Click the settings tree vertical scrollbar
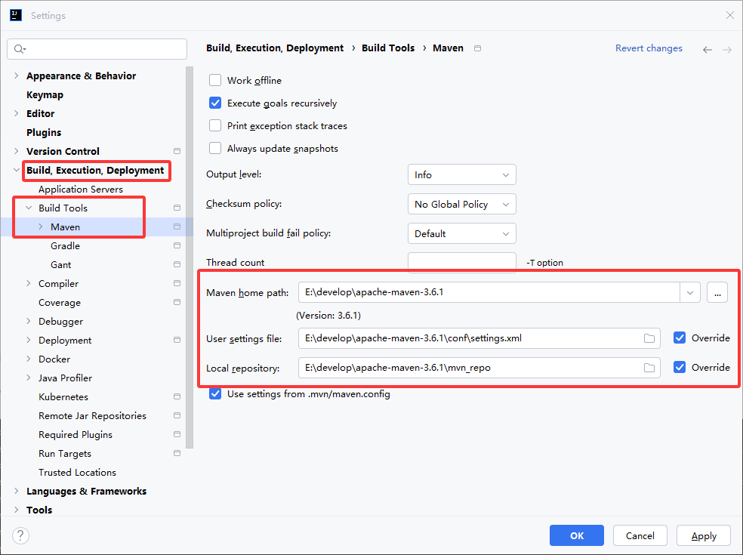 point(190,257)
